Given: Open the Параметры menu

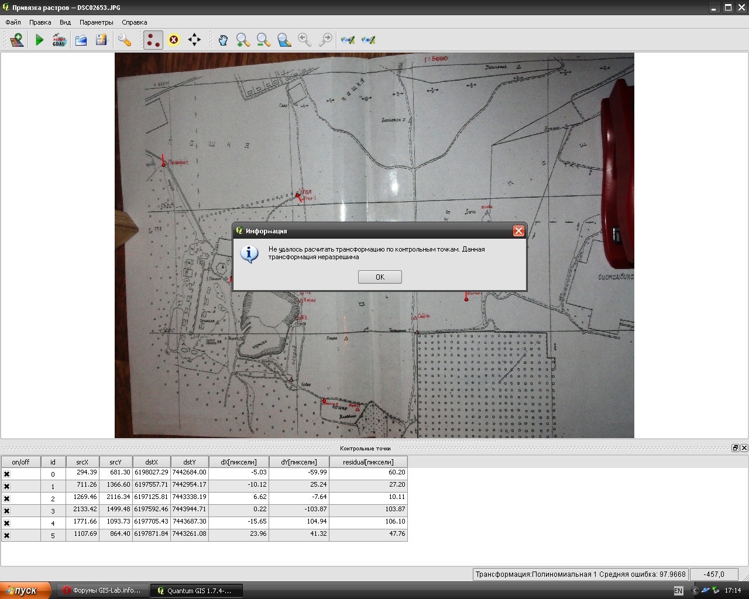Looking at the screenshot, I should pos(97,22).
